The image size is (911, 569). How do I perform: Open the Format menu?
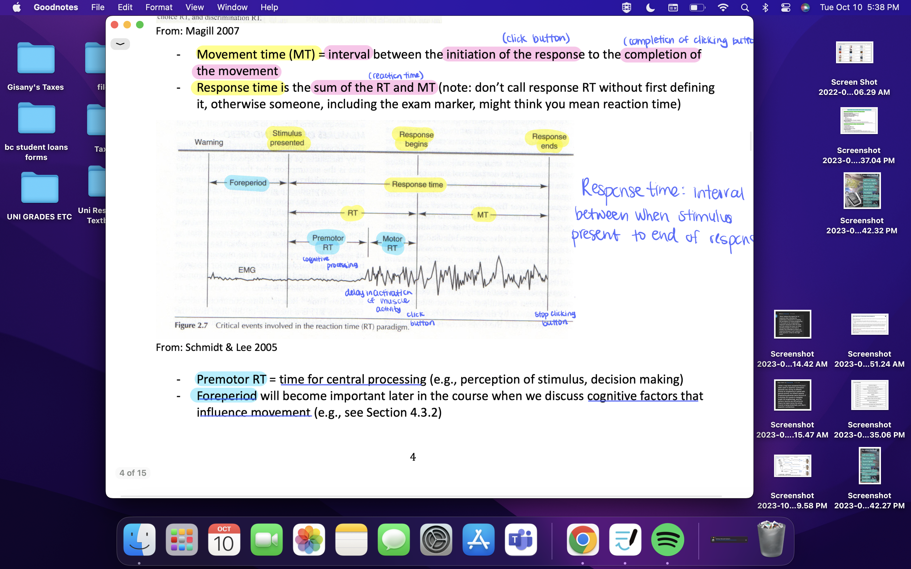tap(158, 8)
